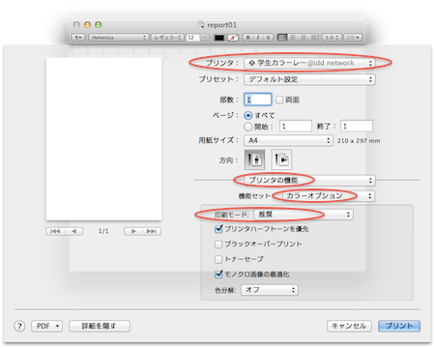Click the font size field showing 12
This screenshot has width=435, height=348.
point(192,38)
